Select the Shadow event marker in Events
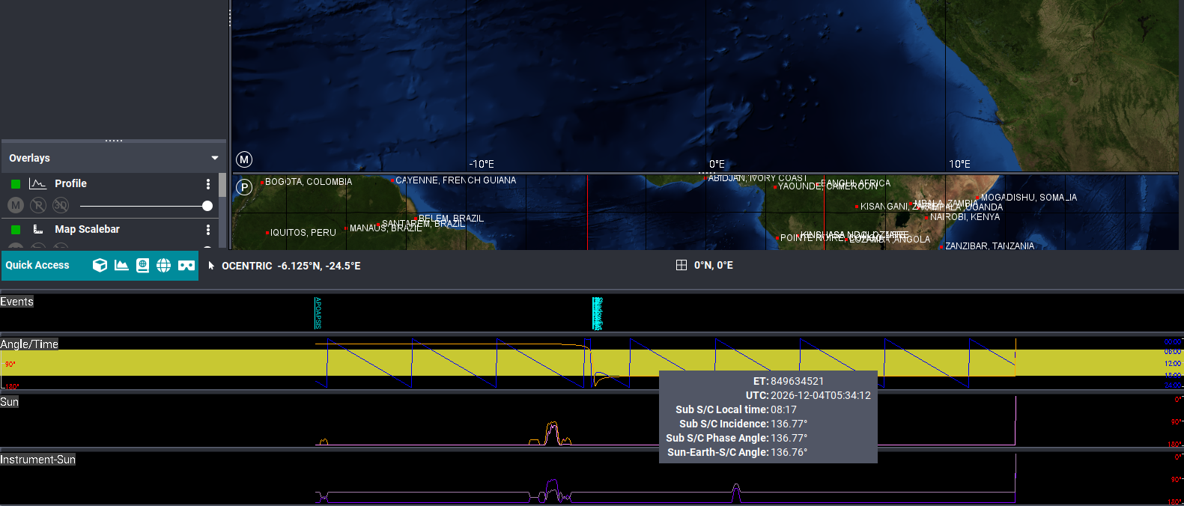 click(597, 313)
